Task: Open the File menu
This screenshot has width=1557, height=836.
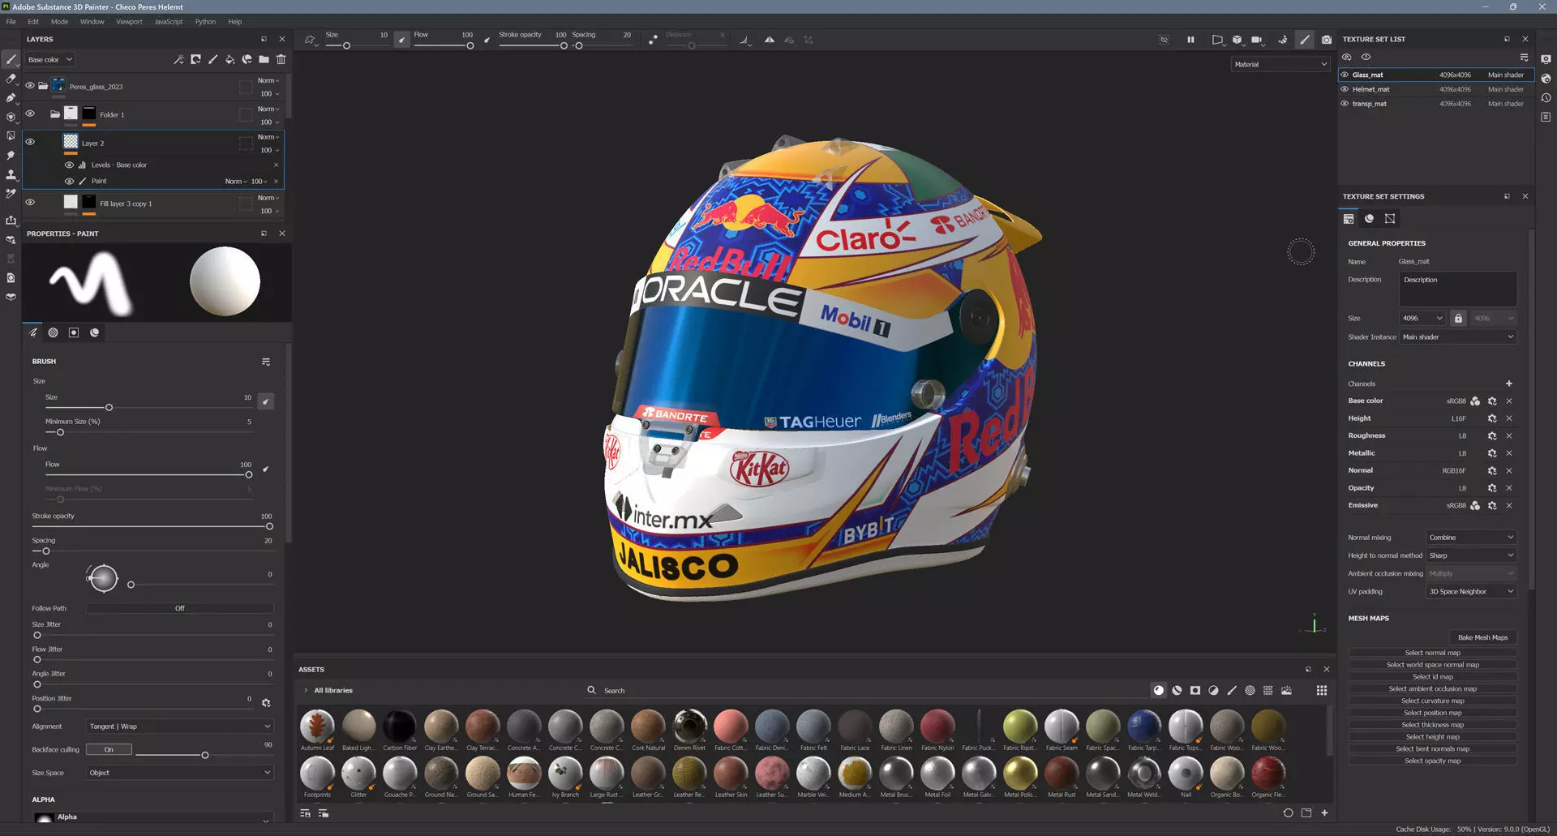Action: pyautogui.click(x=11, y=22)
